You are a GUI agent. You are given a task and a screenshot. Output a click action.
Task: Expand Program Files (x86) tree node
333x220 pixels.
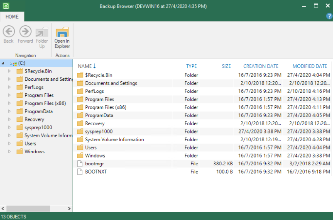coord(10,103)
